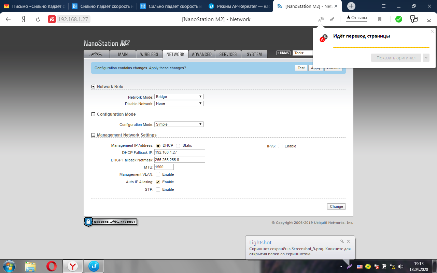Screen dimensions: 437x273
Task: Click the insecure connection shield icon
Action: pyautogui.click(x=52, y=19)
